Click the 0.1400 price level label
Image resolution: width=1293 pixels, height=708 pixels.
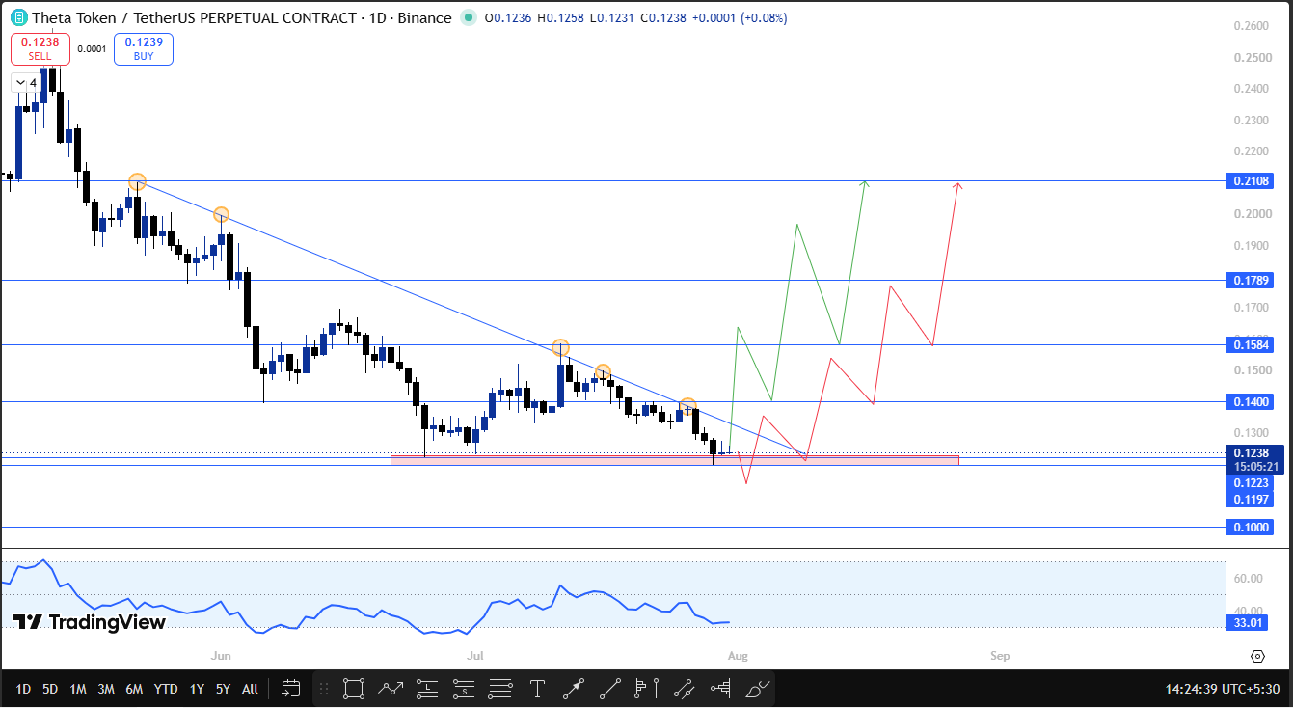[x=1253, y=401]
